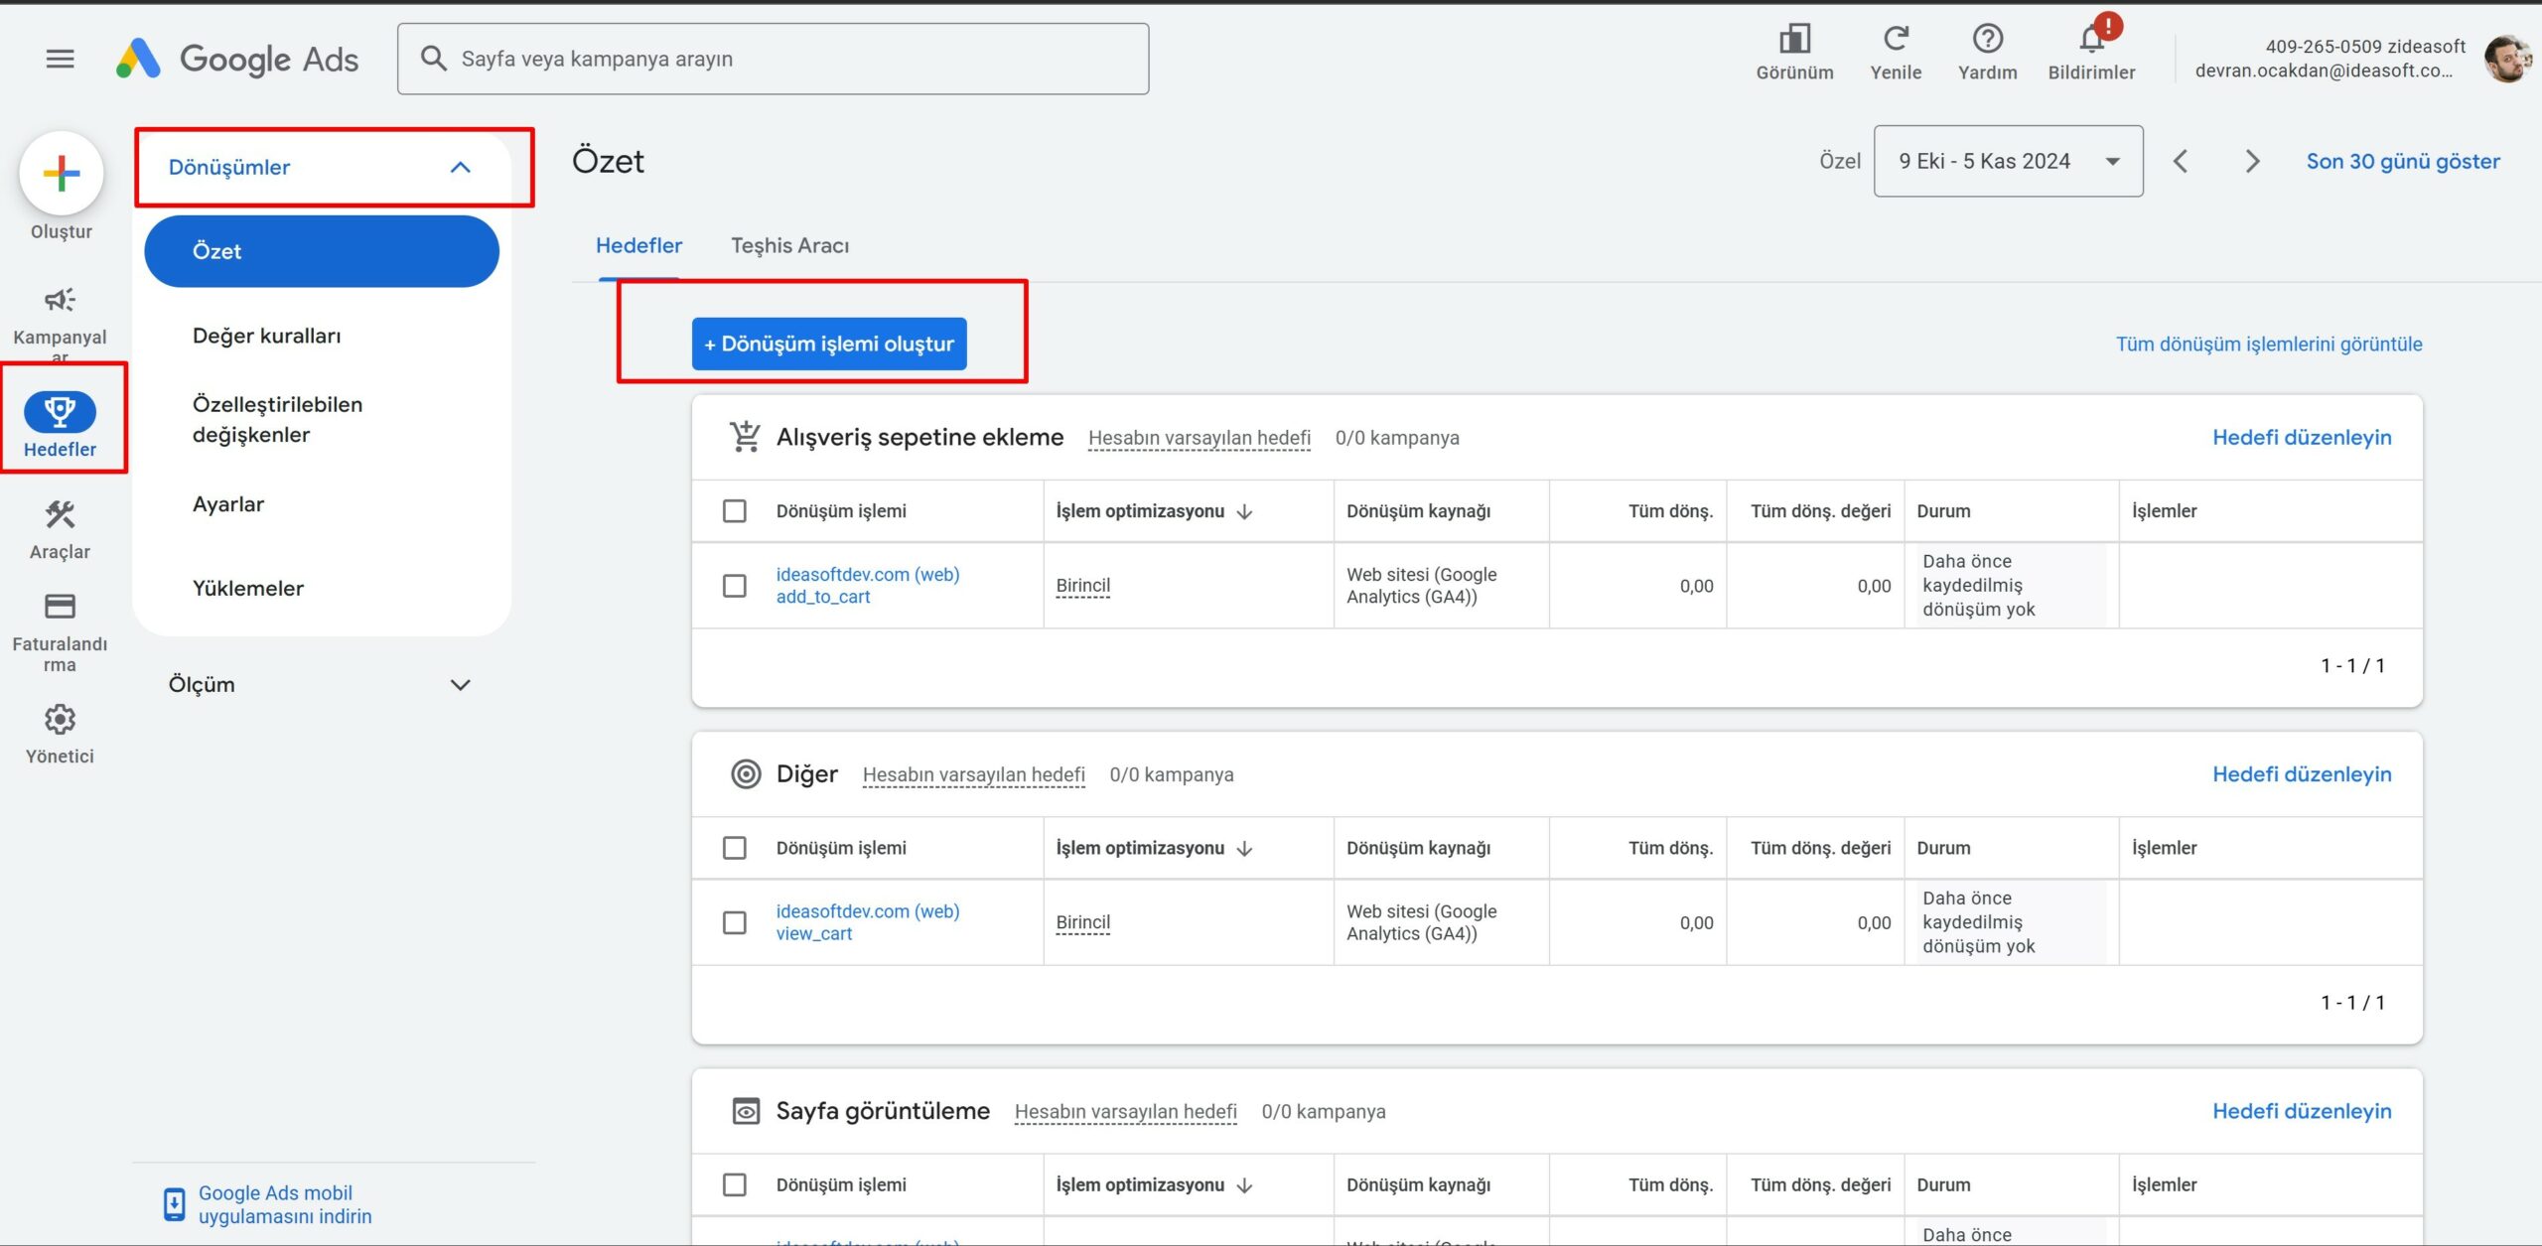Click Son 30 günü göster link
Image resolution: width=2542 pixels, height=1246 pixels.
tap(2403, 161)
